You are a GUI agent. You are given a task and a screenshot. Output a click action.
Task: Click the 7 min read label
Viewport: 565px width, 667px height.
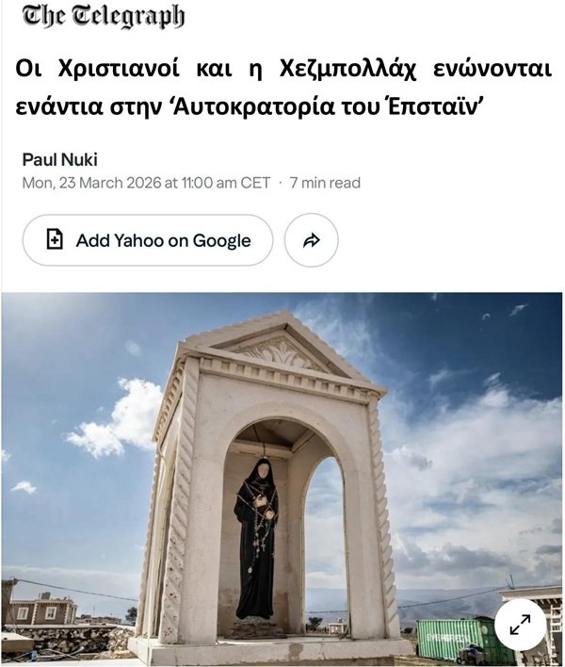point(325,183)
